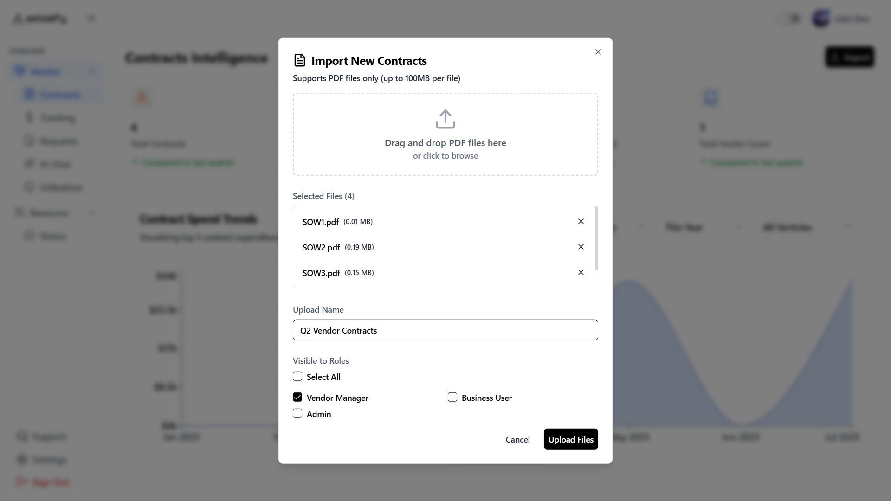Enable the Select All checkbox
The width and height of the screenshot is (891, 501).
[297, 376]
